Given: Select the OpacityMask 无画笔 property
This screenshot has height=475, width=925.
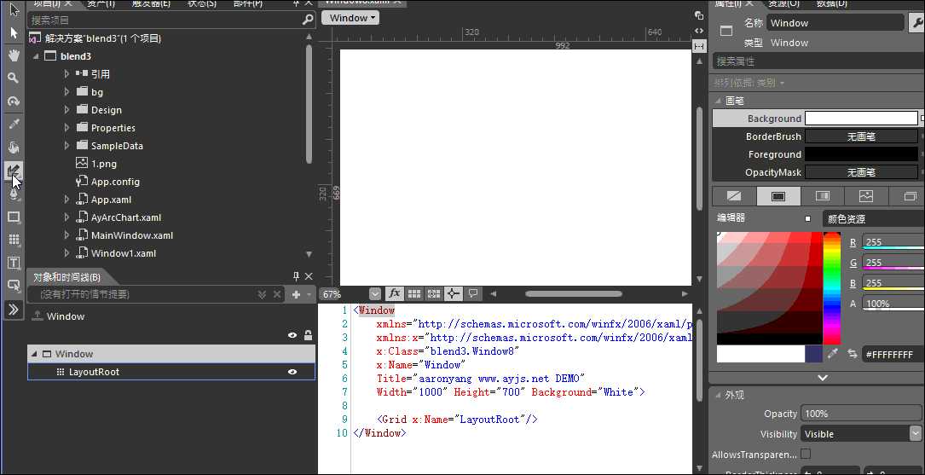Looking at the screenshot, I should (x=861, y=172).
